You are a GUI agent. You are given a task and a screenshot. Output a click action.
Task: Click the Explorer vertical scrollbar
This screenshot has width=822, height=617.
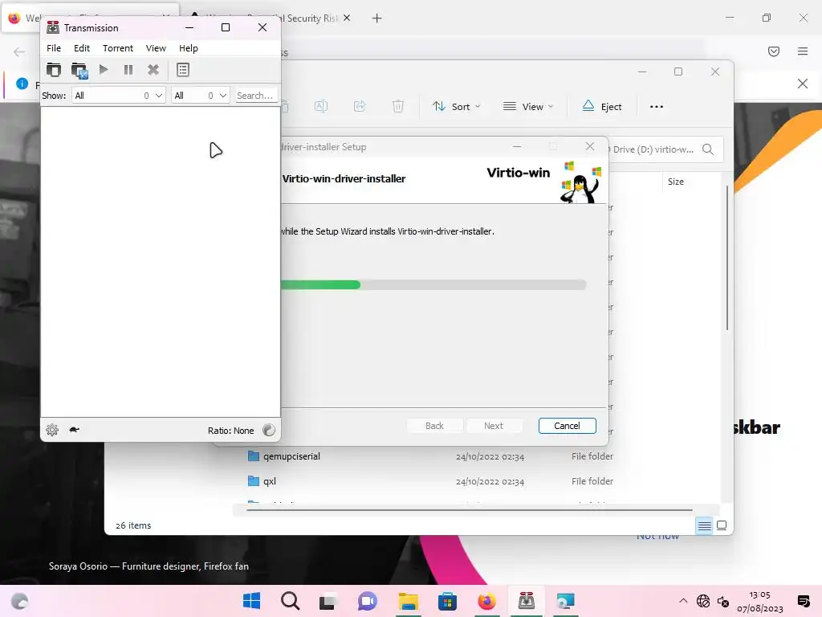point(727,257)
